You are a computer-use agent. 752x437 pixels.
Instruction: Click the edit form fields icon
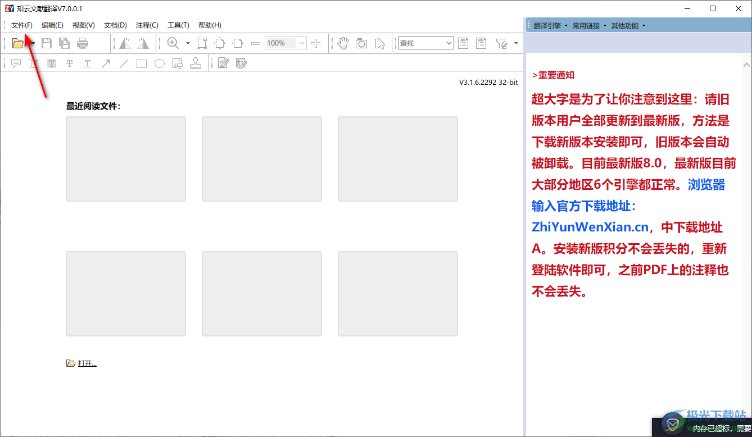241,63
